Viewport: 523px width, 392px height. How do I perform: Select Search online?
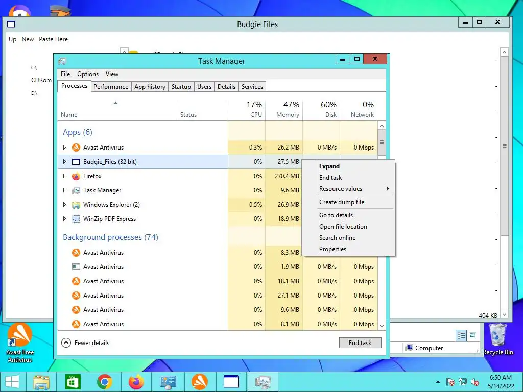point(348,238)
